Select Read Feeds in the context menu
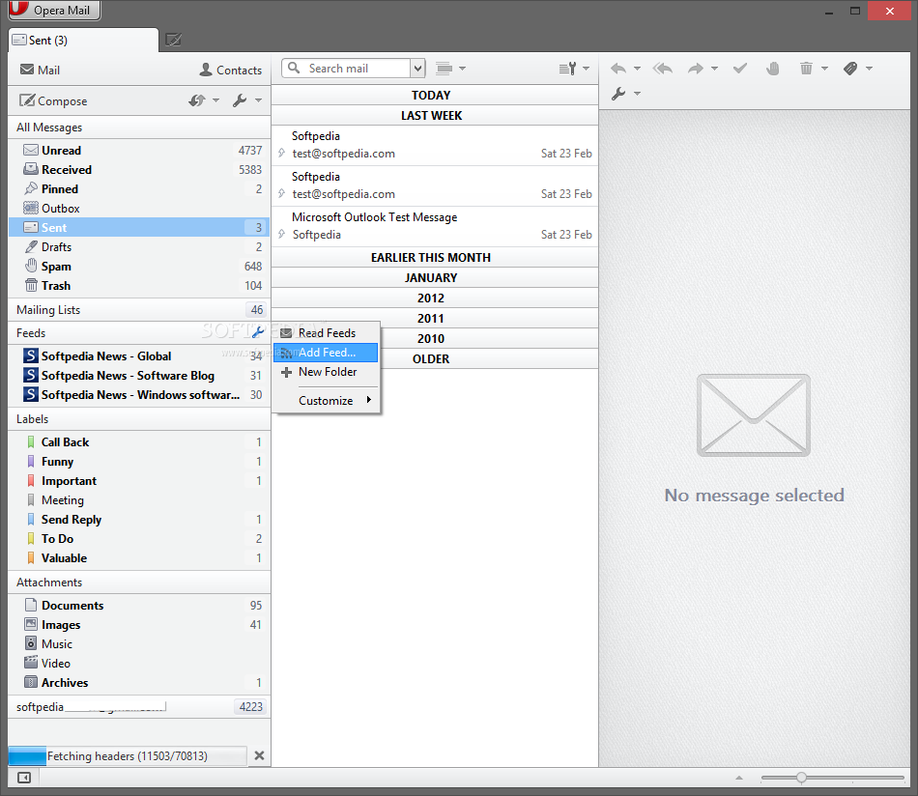The image size is (918, 796). point(326,332)
